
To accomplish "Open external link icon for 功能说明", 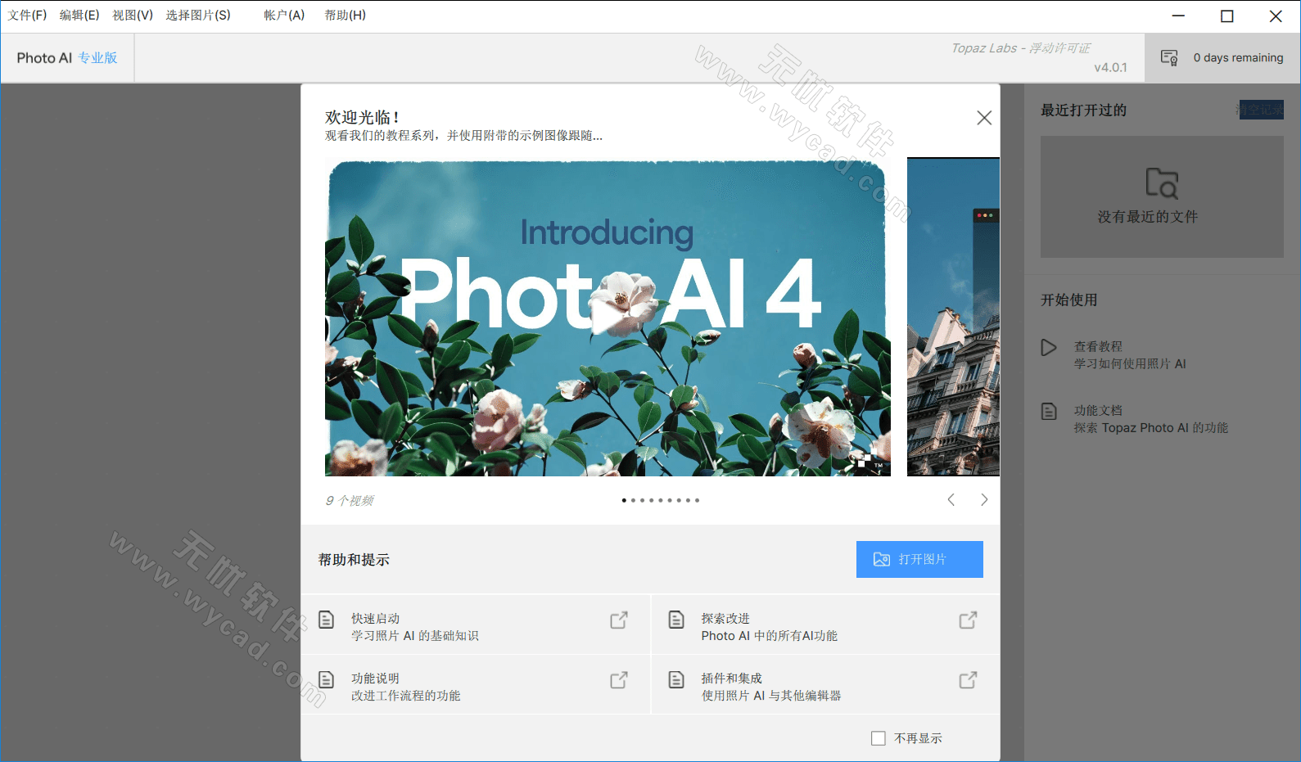I will click(619, 680).
